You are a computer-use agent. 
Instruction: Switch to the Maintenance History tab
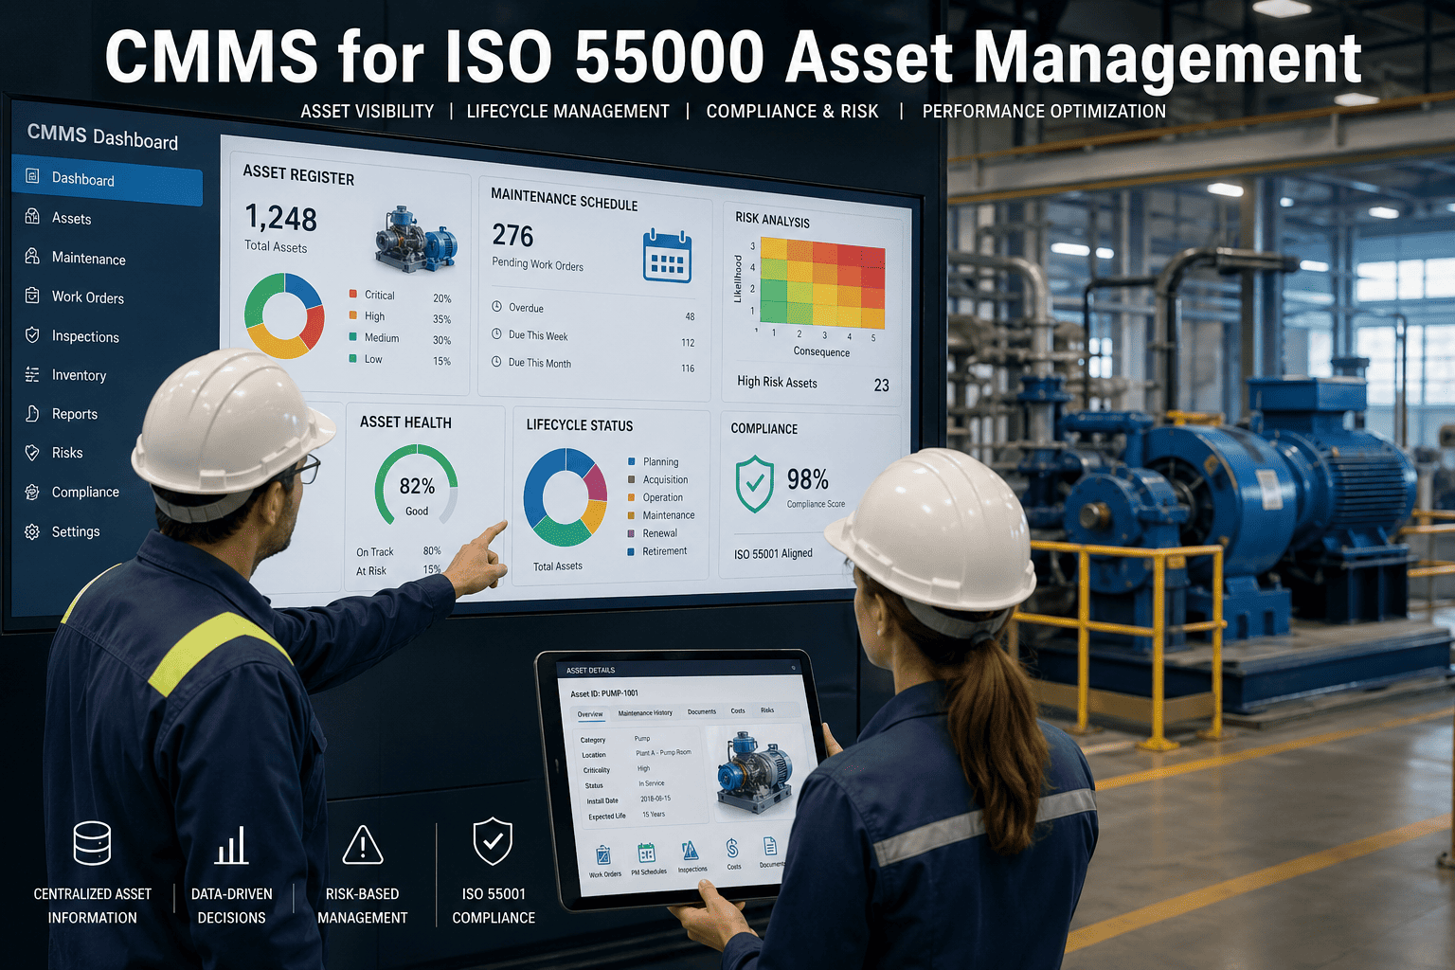(x=645, y=712)
